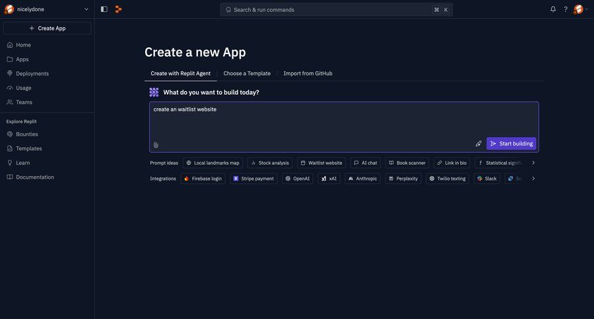Open the help question mark icon

566,9
